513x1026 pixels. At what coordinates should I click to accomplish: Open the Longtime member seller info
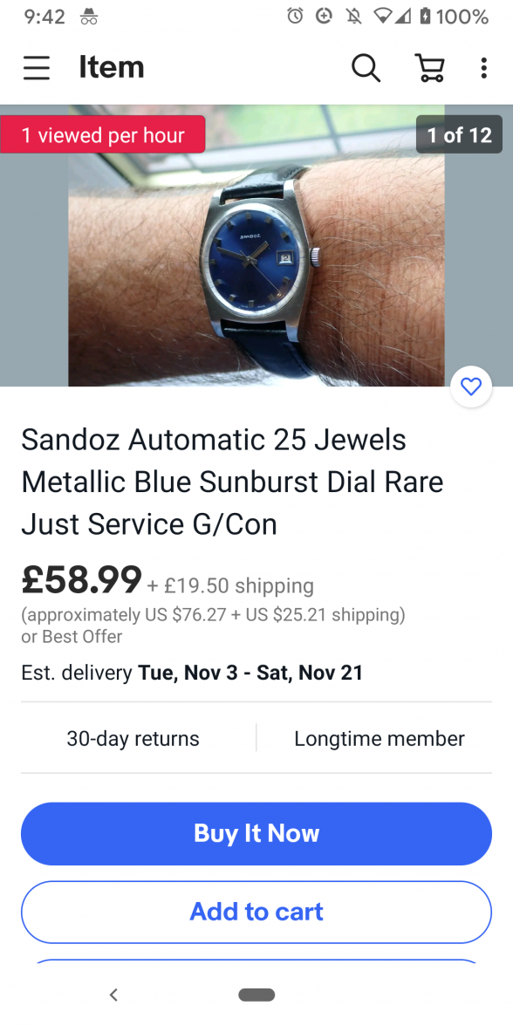380,739
